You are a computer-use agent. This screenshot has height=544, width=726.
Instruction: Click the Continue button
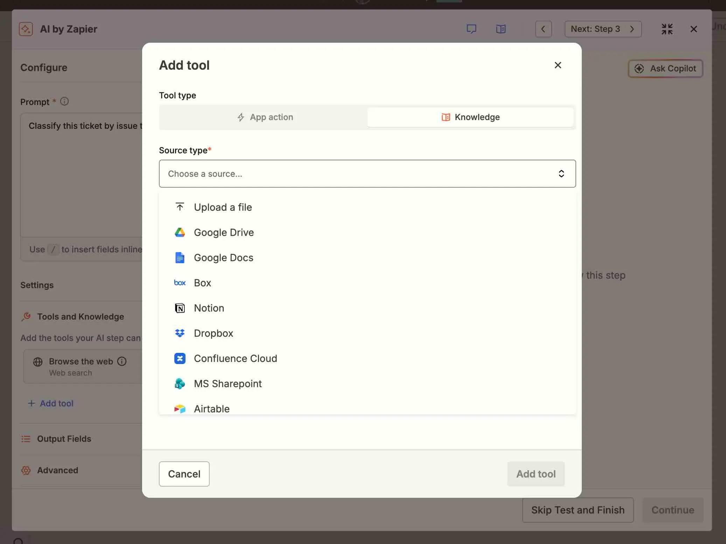click(x=672, y=510)
